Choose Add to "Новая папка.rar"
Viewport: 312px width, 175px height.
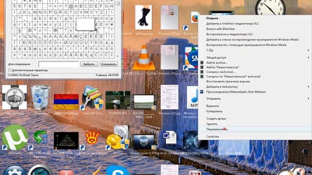pos(254,67)
